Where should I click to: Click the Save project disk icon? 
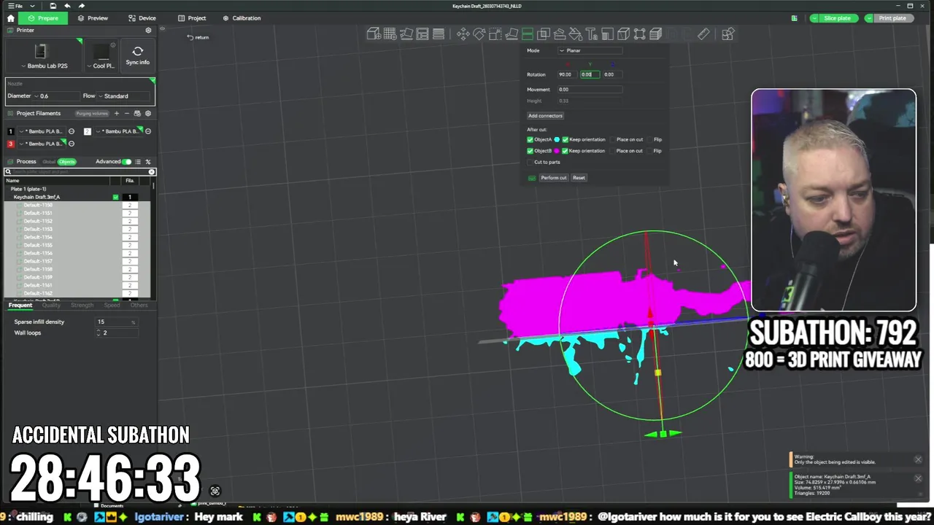[53, 6]
